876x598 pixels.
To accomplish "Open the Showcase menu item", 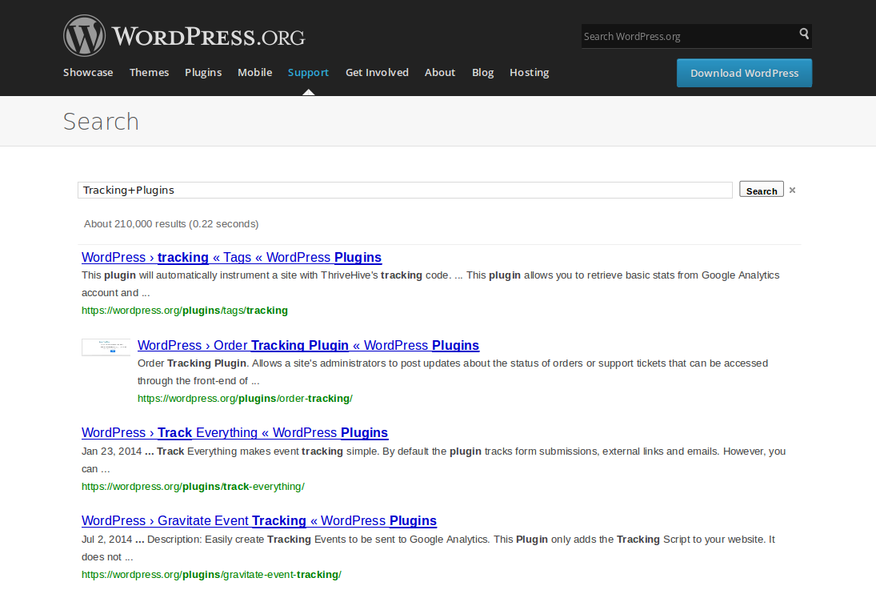I will point(88,73).
